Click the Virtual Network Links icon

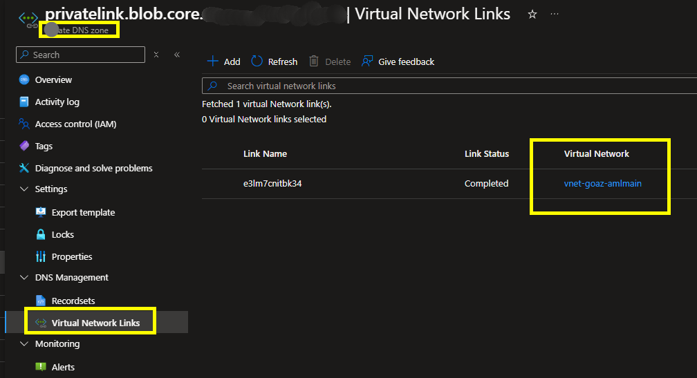point(40,323)
